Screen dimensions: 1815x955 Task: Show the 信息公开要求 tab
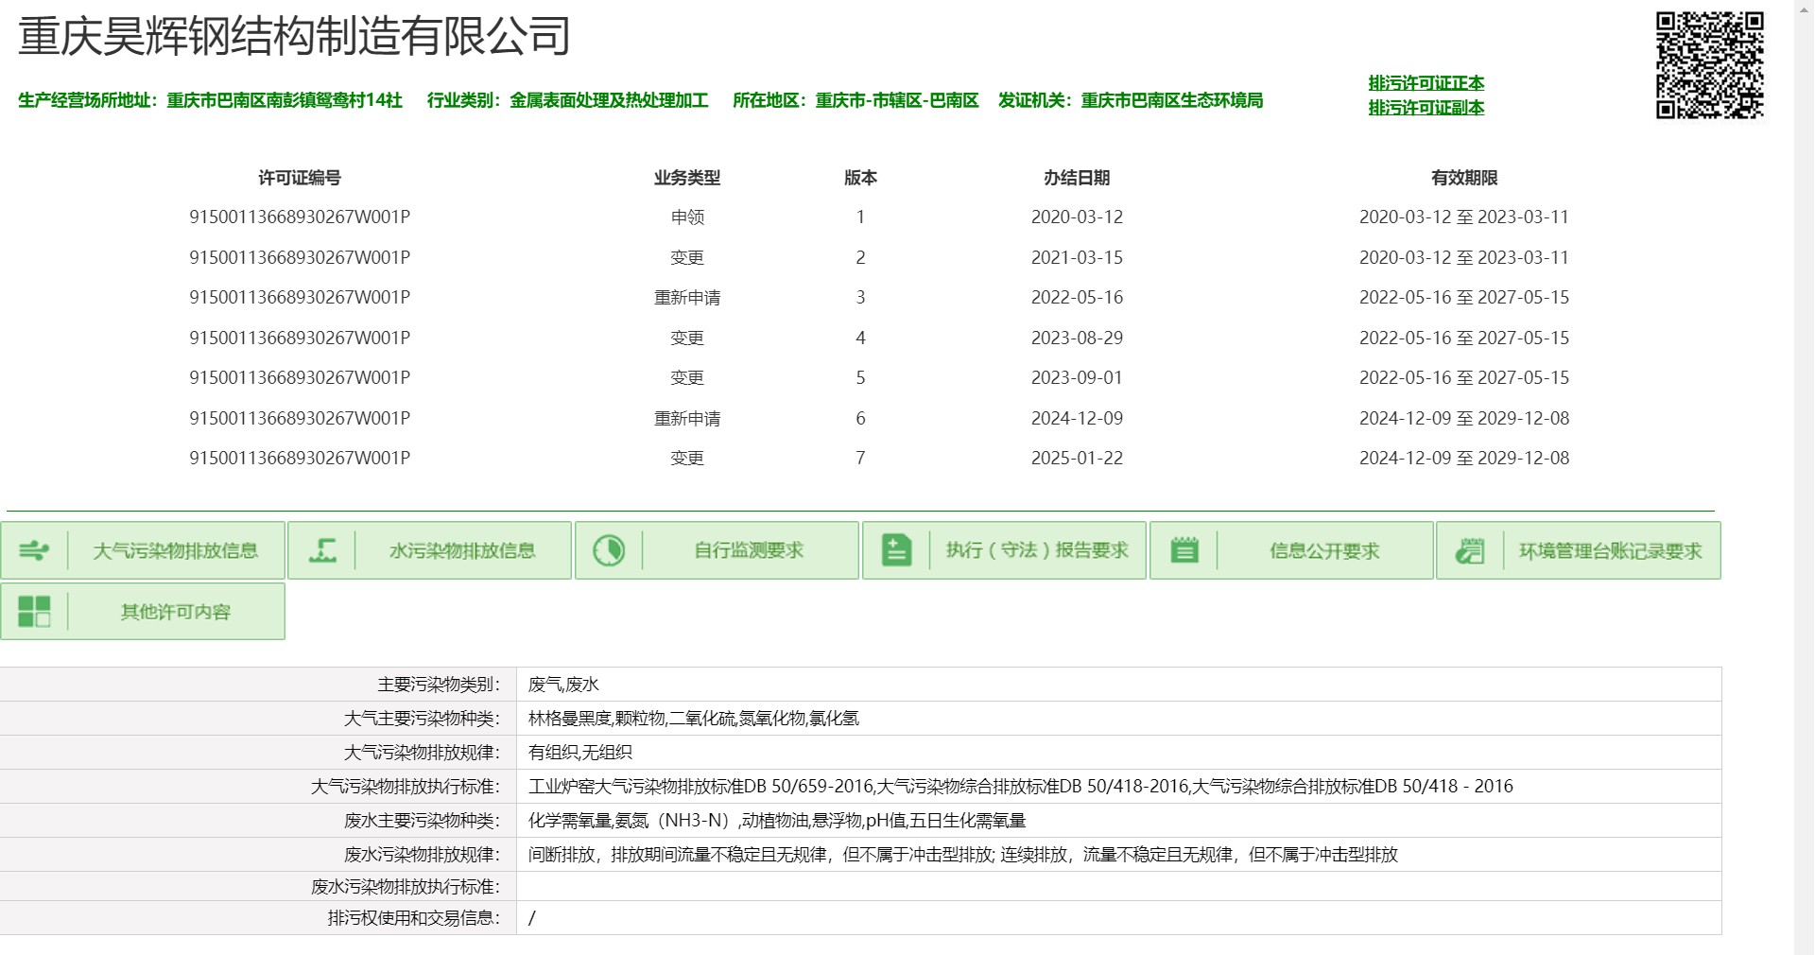pos(1323,550)
